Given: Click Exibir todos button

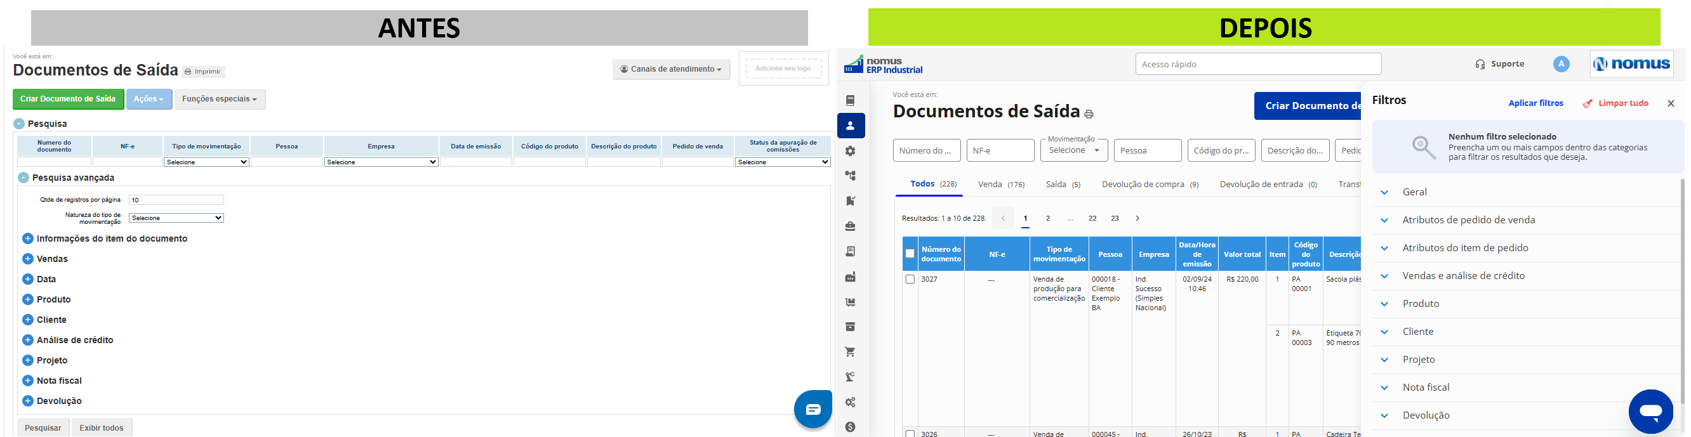Looking at the screenshot, I should tap(102, 427).
